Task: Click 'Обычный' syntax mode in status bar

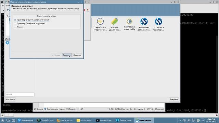Action: coord(159,109)
